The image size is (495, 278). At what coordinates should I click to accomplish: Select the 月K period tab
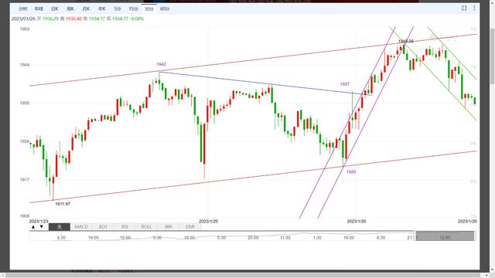86,8
